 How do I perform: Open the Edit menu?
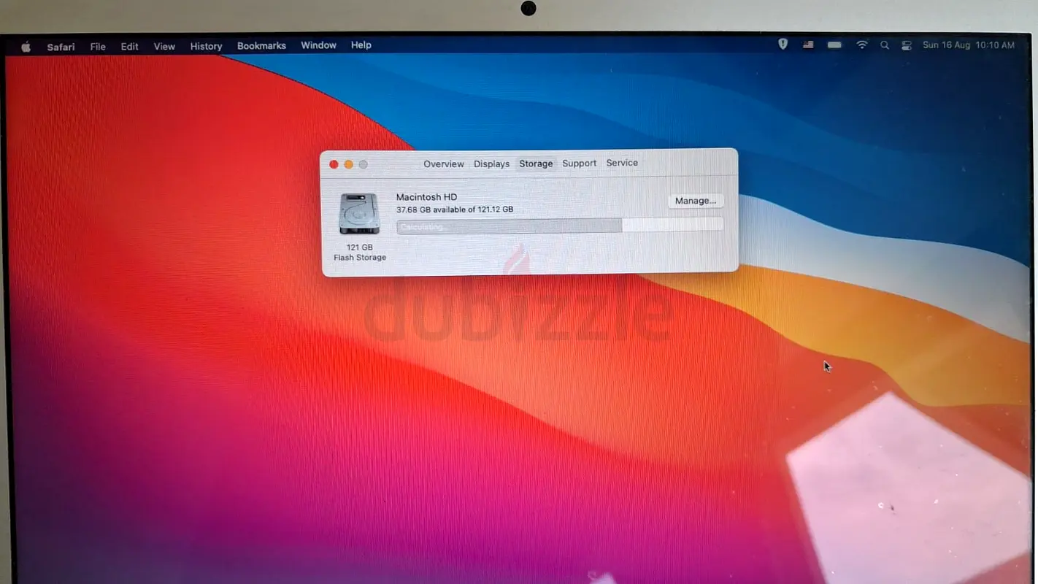tap(129, 47)
